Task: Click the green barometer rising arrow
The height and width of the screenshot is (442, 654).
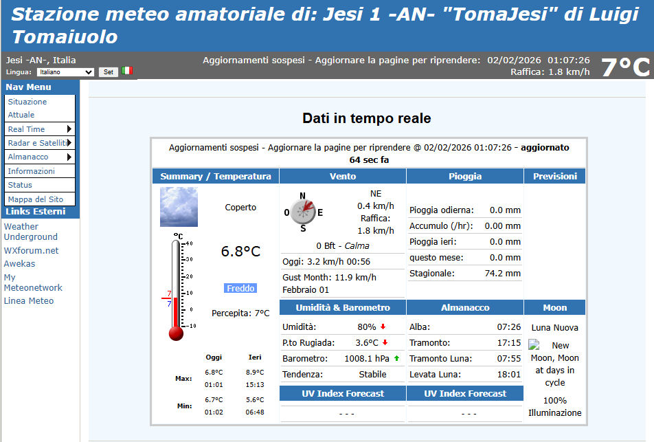Action: point(396,358)
